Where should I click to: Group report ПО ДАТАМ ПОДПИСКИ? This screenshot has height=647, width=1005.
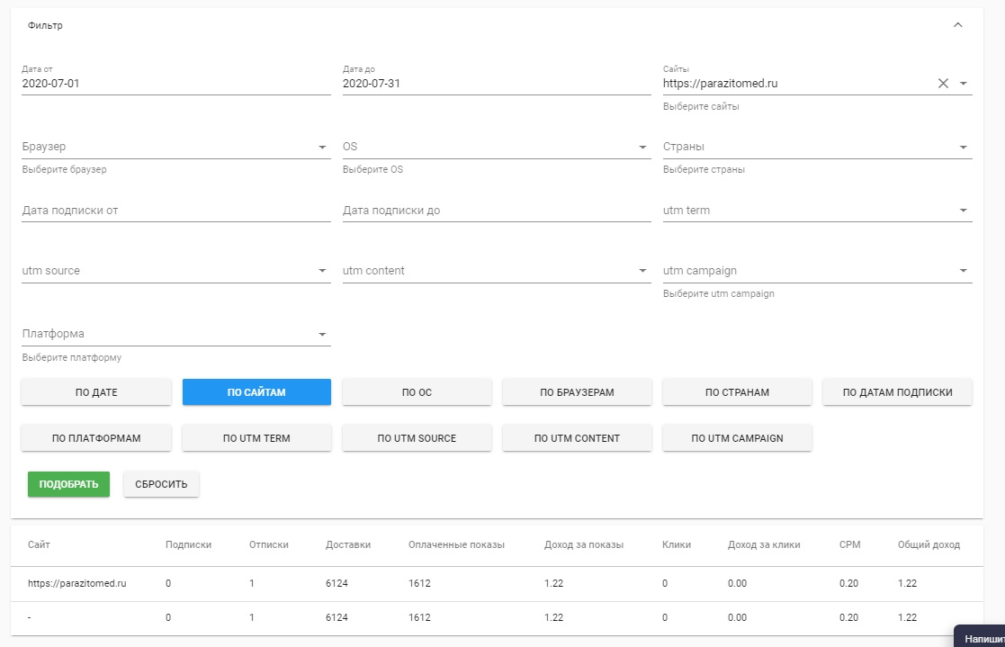(x=897, y=392)
